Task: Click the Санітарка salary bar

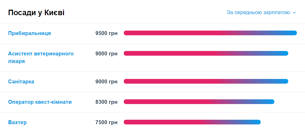Action: [206, 81]
